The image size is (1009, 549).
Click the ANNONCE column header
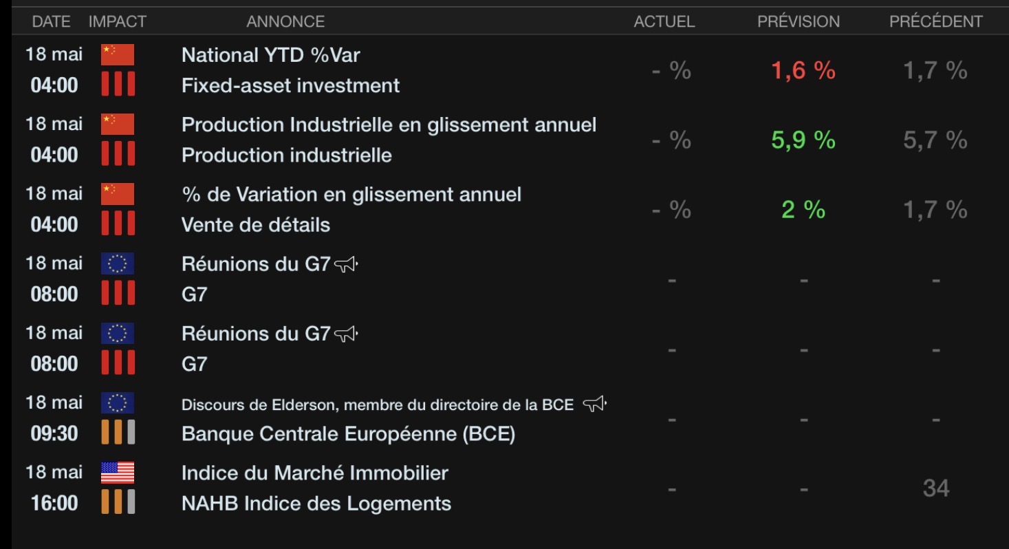pos(285,21)
